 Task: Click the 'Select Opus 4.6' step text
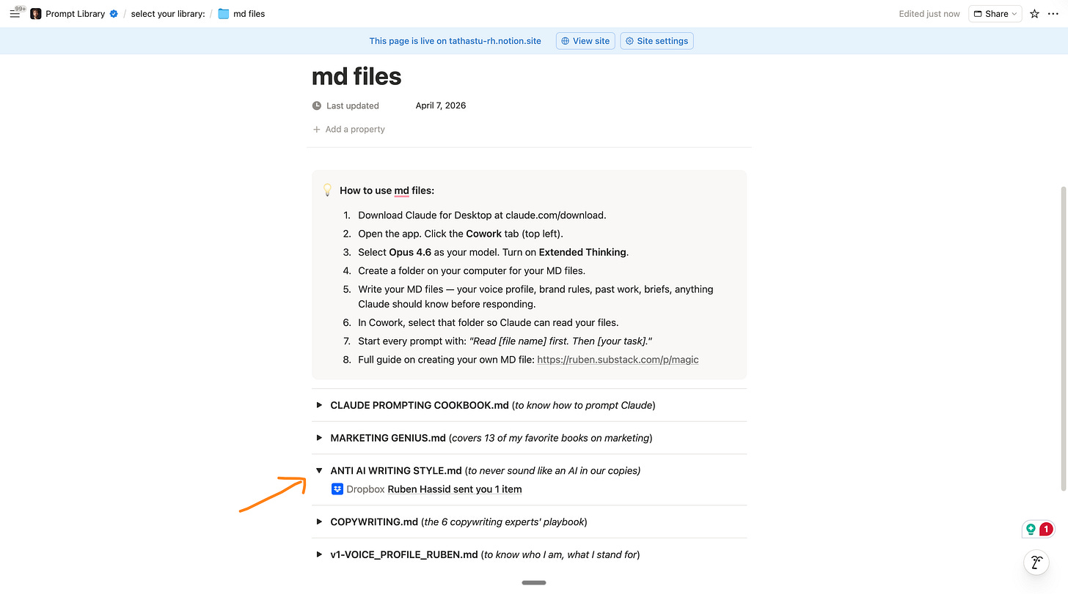[494, 252]
